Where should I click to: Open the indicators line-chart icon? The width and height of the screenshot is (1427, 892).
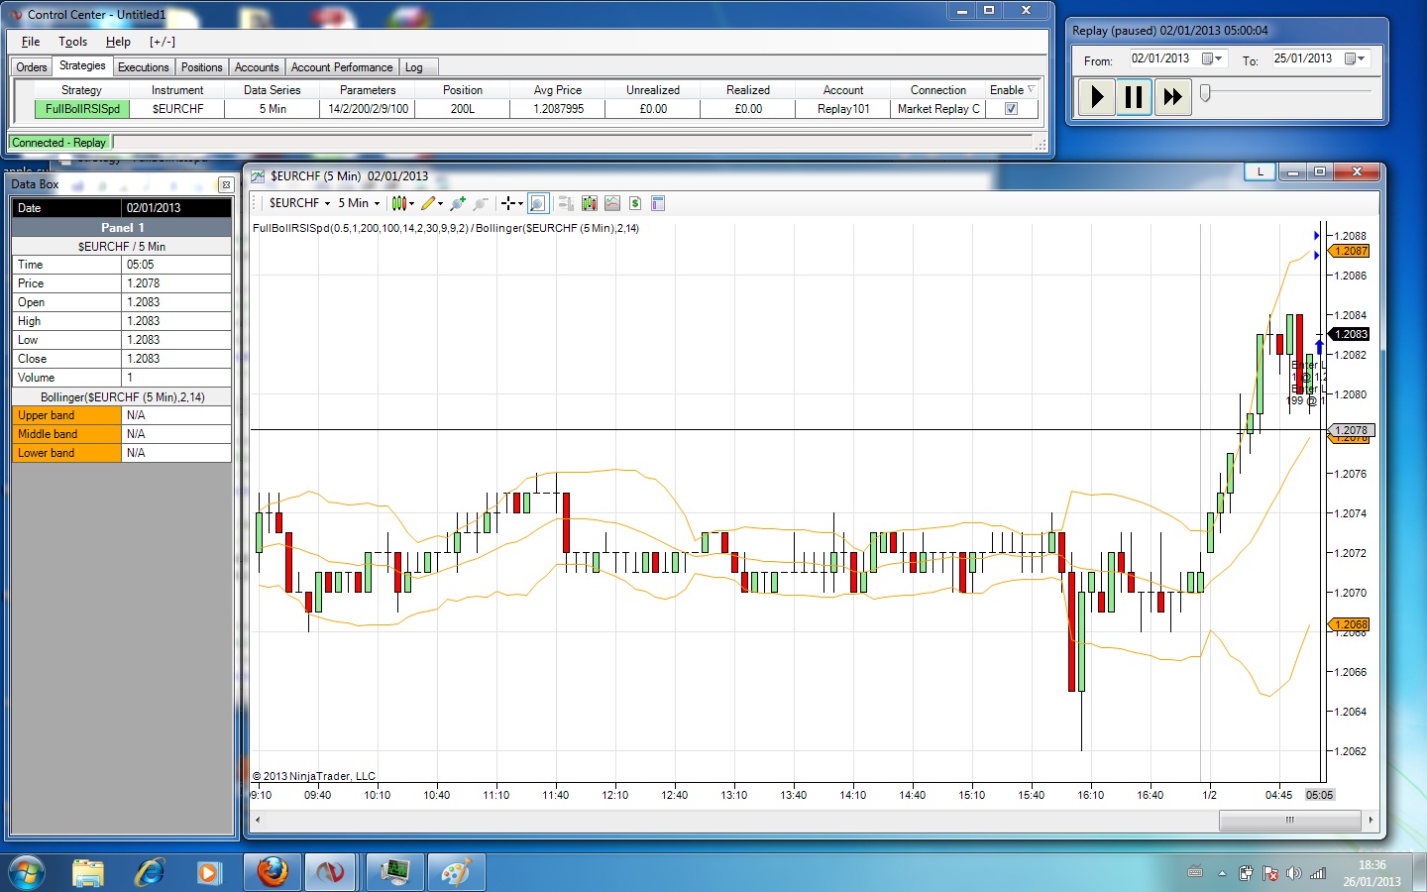pyautogui.click(x=612, y=203)
